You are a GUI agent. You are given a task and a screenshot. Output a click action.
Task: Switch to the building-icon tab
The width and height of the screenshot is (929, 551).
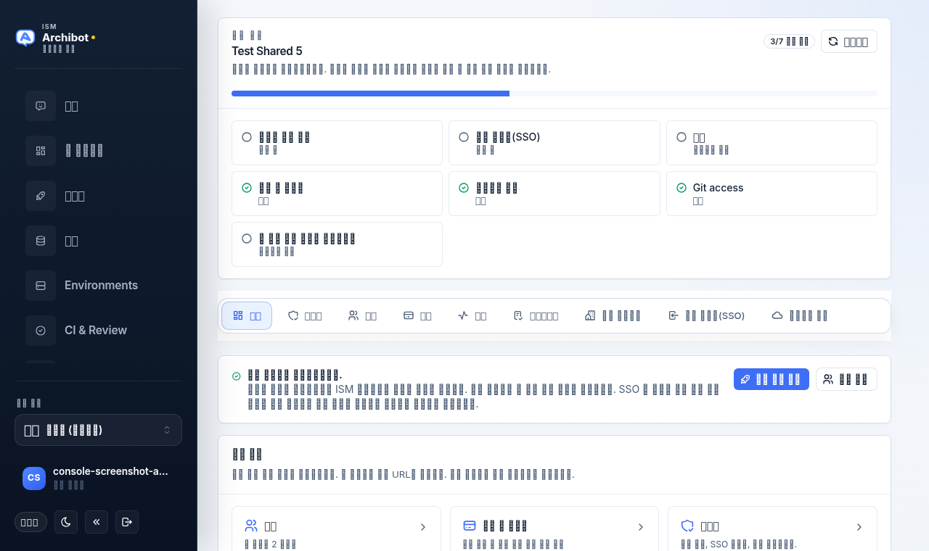[613, 315]
